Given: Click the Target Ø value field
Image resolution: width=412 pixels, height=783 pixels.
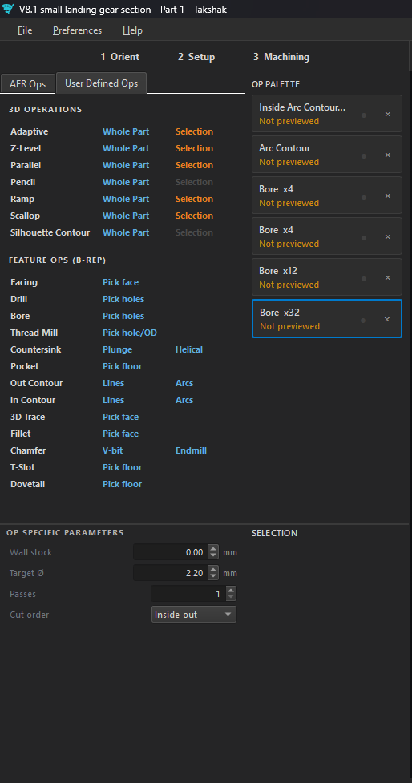Looking at the screenshot, I should click(x=170, y=573).
